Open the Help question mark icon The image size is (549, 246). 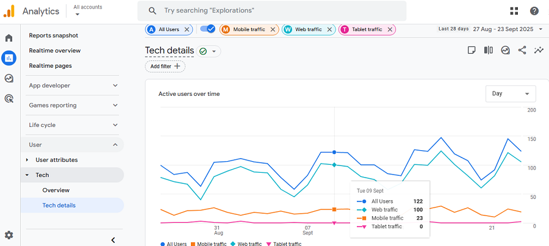pyautogui.click(x=534, y=11)
